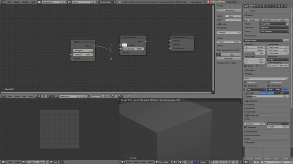The image size is (293, 164).
Task: Click Radius field in node sidebar
Action: point(228,42)
